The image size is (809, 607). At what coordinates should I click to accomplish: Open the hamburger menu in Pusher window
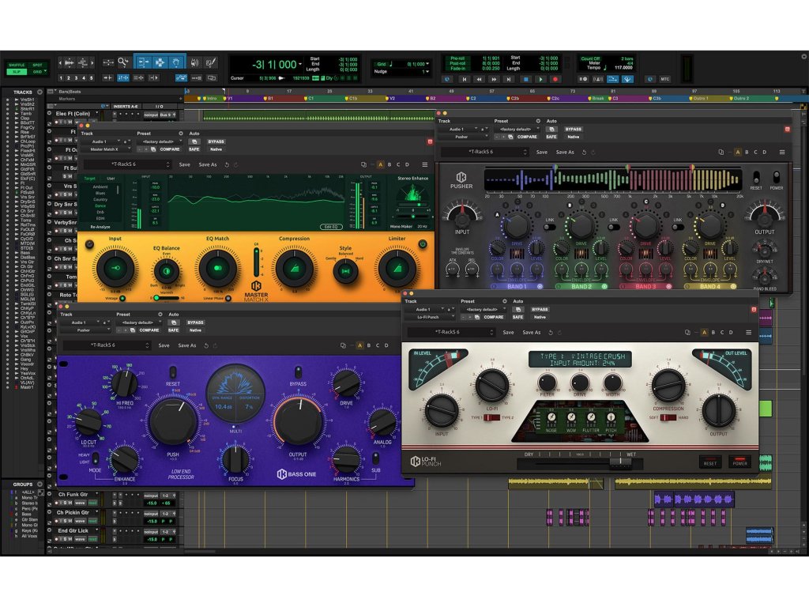(782, 153)
